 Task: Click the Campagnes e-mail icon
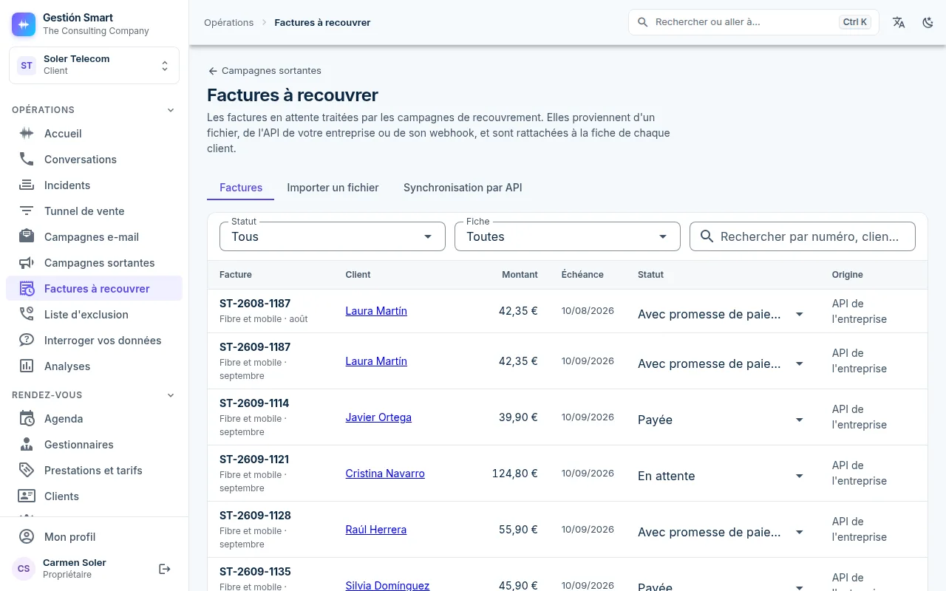point(27,237)
